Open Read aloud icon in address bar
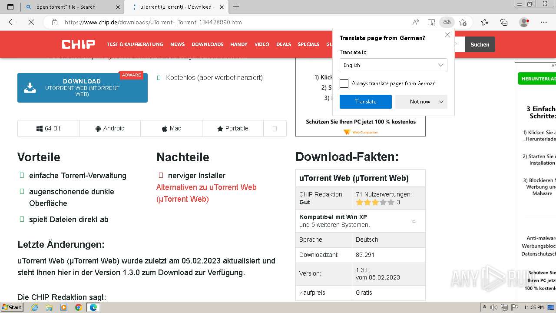Image resolution: width=556 pixels, height=313 pixels. 416,22
